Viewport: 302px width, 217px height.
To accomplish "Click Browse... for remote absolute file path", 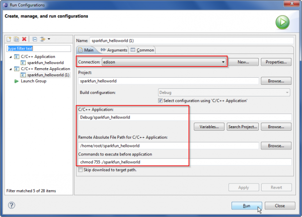I will tap(276, 146).
